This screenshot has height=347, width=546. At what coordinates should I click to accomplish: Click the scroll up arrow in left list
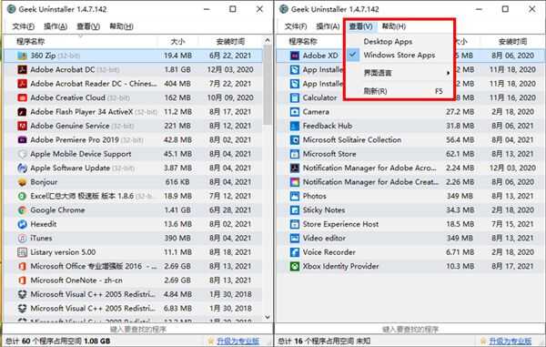tap(268, 40)
